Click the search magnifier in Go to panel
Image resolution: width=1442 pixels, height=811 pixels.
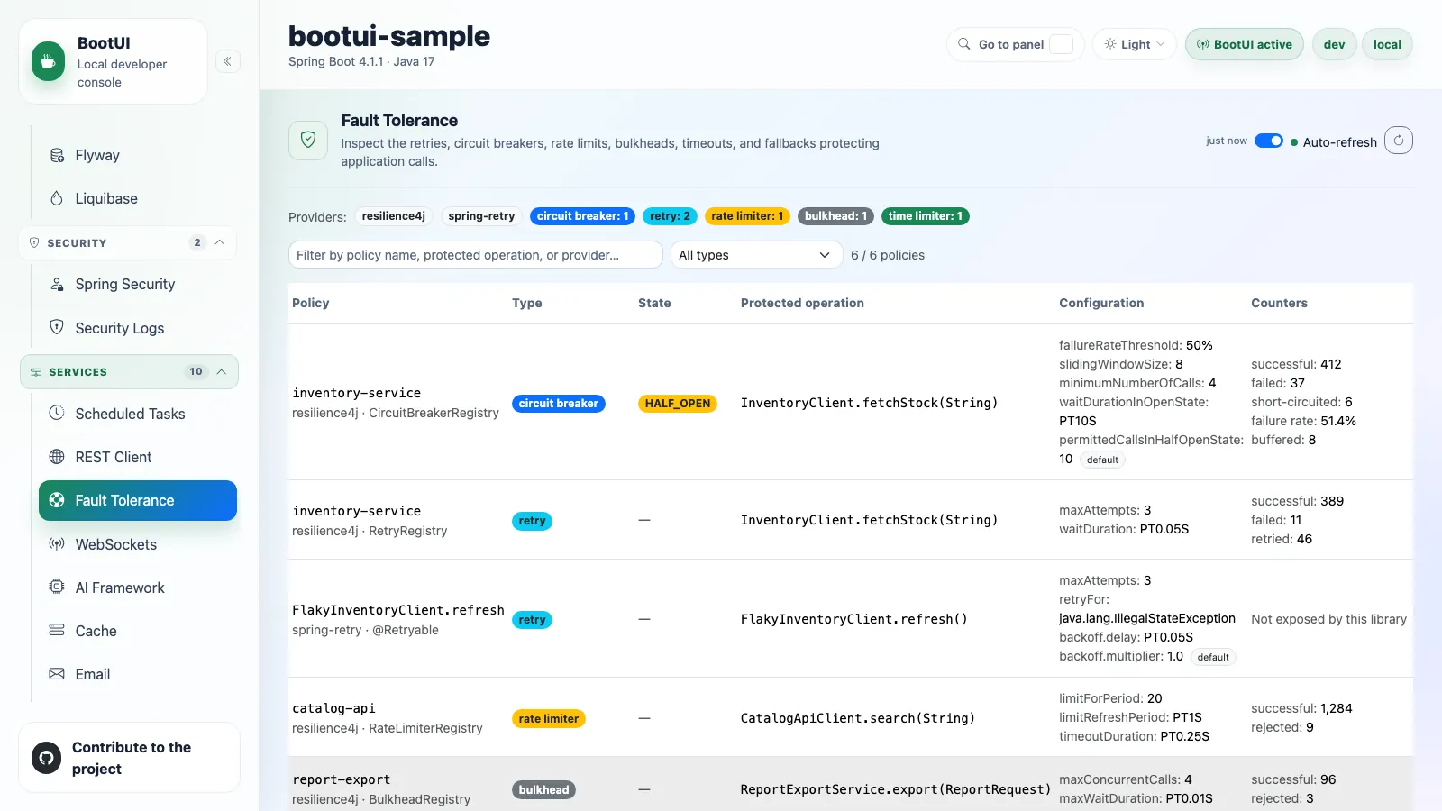pos(964,44)
